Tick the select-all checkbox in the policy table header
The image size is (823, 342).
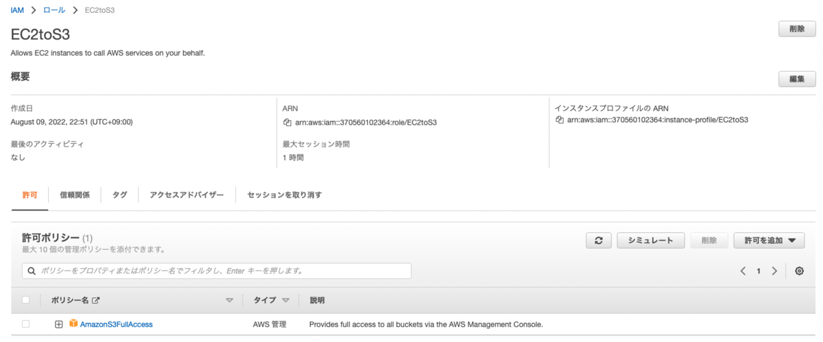(x=26, y=300)
